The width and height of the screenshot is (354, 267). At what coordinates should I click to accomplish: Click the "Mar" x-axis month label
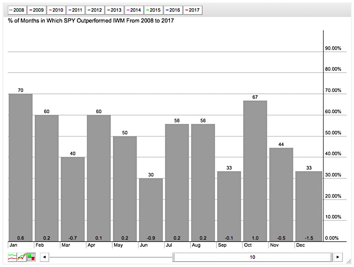pos(65,245)
